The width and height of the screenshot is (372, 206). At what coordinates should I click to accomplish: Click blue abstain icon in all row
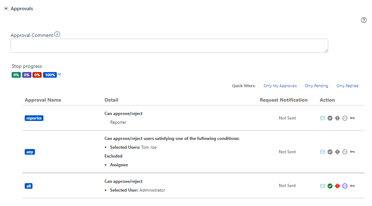[x=345, y=186]
